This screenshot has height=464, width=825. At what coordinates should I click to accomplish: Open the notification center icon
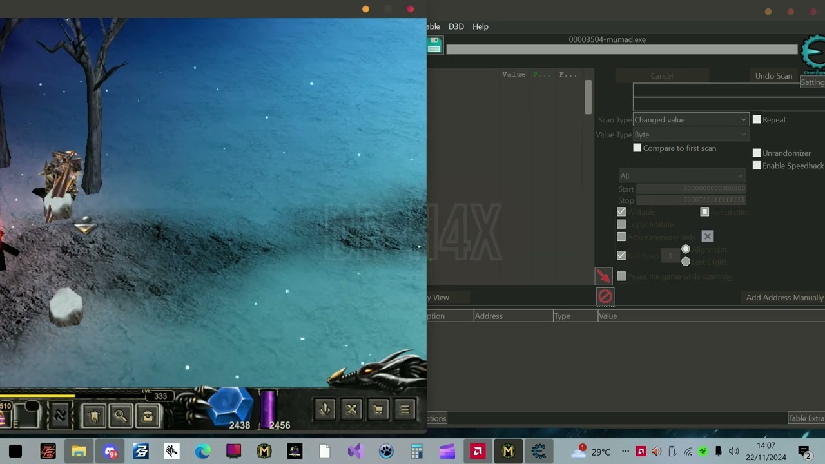click(804, 452)
